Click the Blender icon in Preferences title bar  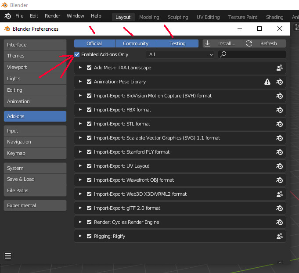[x=7, y=29]
